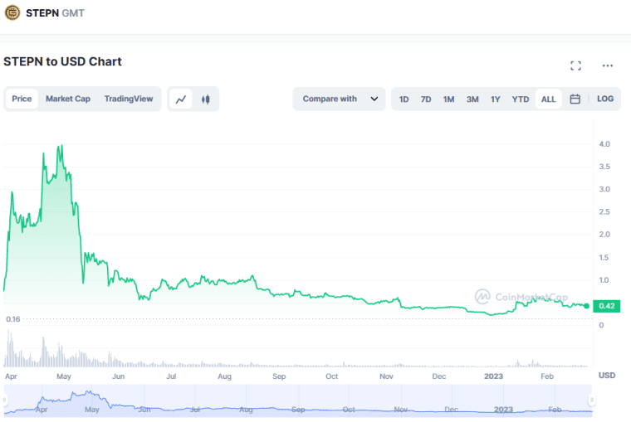Click the current price 0.42 label
Image resolution: width=631 pixels, height=422 pixels.
click(606, 306)
